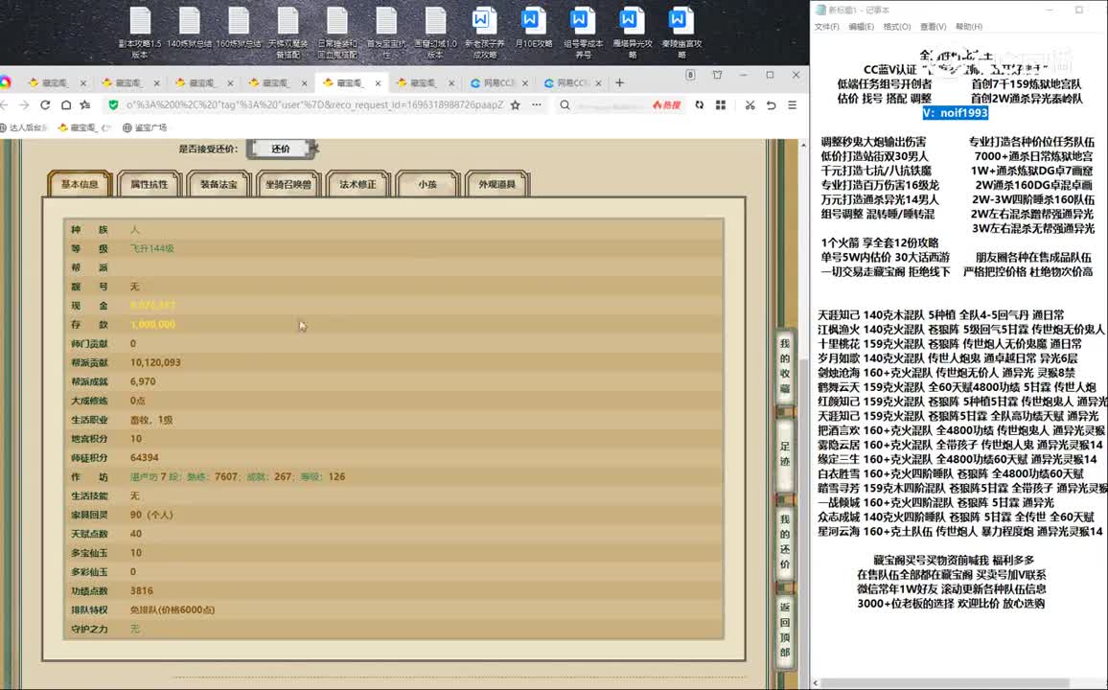The image size is (1108, 690).
Task: Reload the current browser page
Action: click(x=44, y=104)
